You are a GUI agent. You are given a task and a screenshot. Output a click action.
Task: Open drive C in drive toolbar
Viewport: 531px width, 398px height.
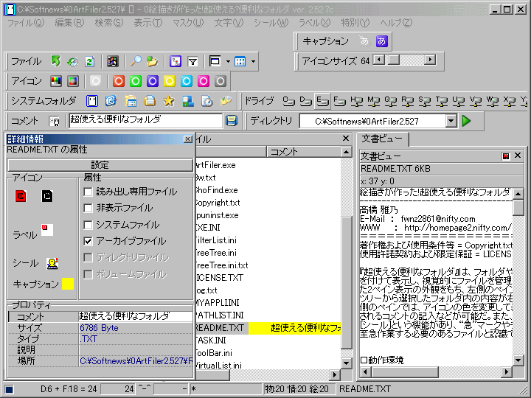point(288,101)
